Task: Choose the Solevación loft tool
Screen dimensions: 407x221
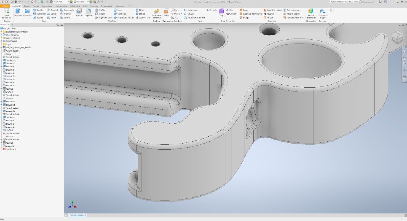Action: point(39,14)
